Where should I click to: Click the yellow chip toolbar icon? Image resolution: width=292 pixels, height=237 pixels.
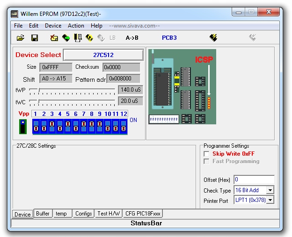89,38
